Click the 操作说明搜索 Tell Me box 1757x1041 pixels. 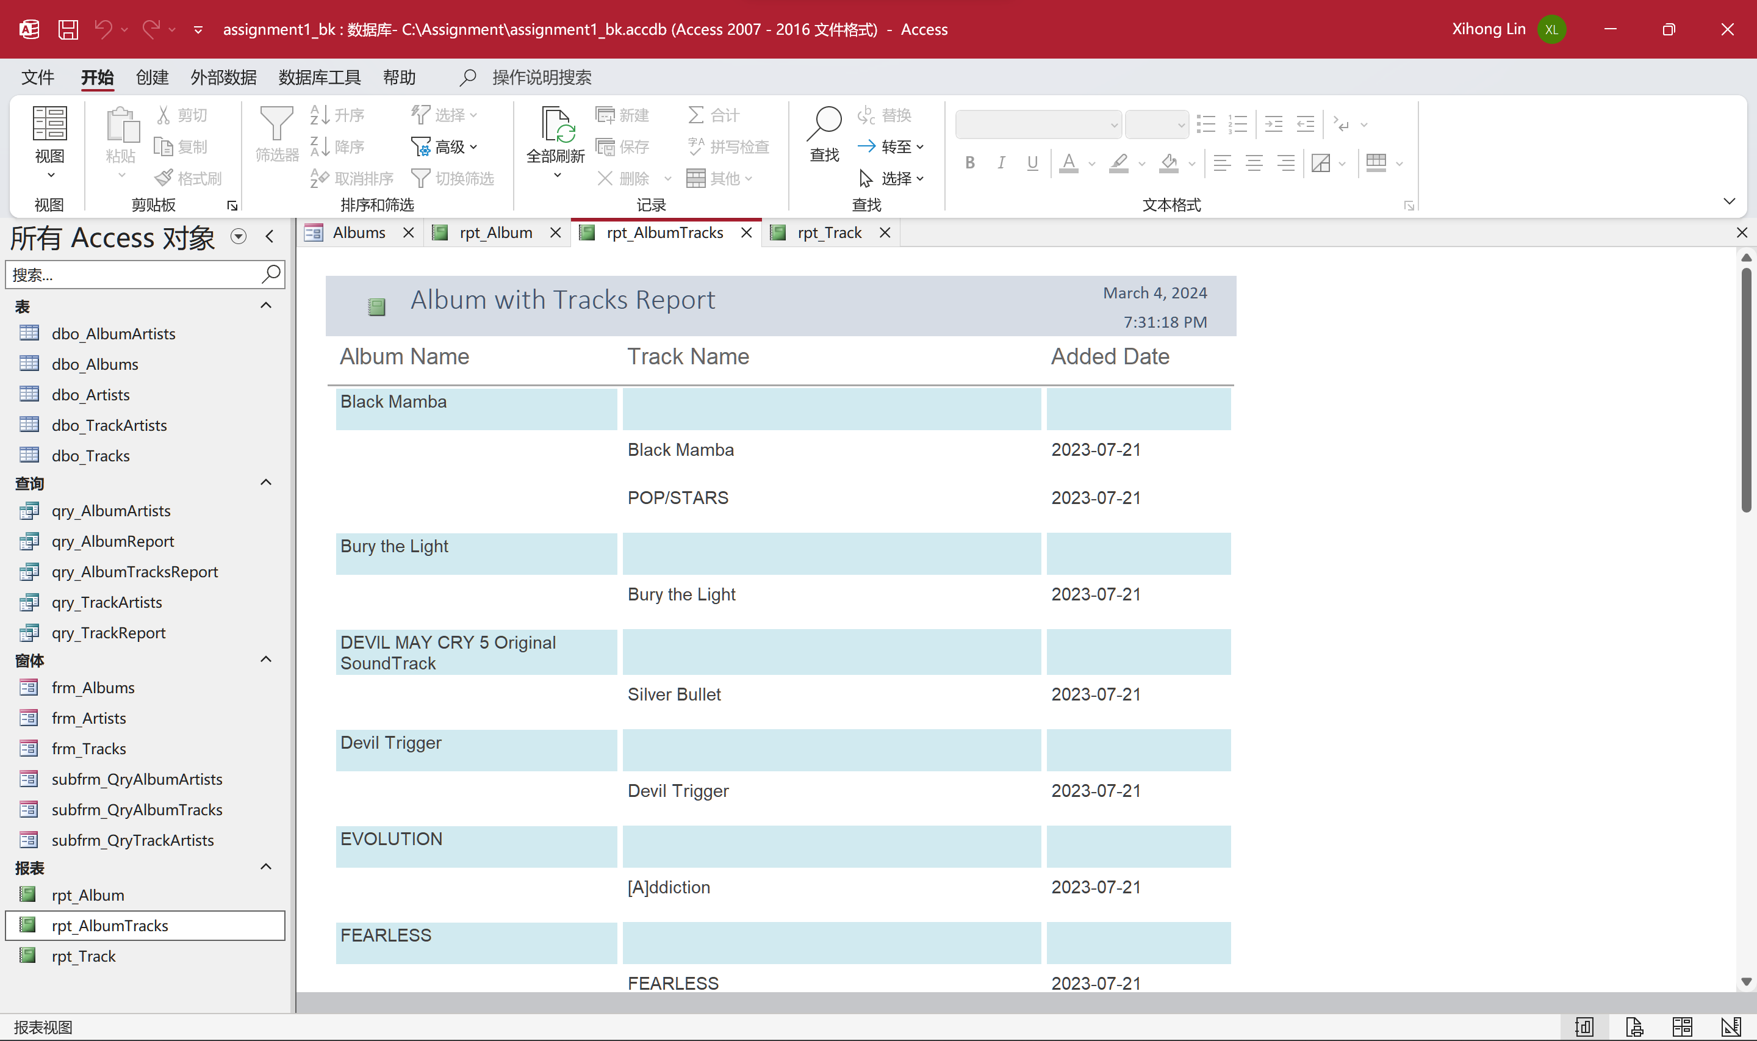point(541,77)
